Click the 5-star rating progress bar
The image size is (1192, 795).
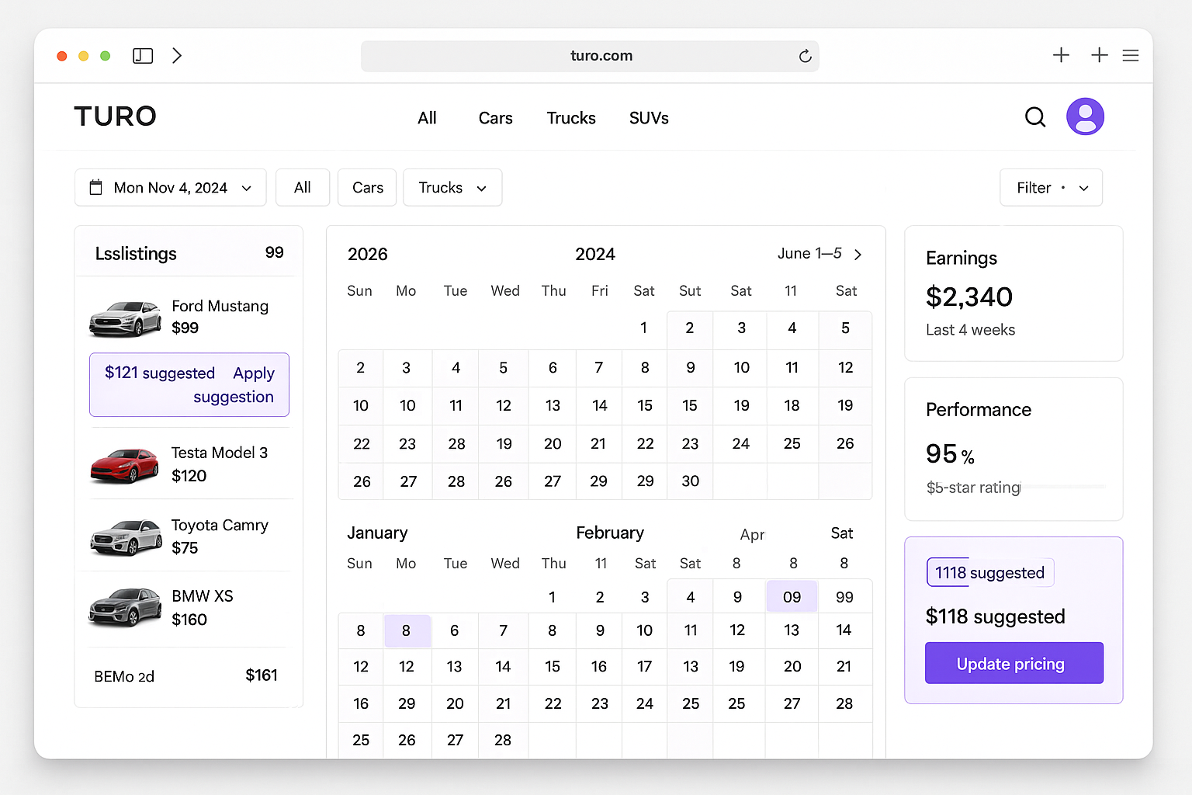click(x=1064, y=487)
